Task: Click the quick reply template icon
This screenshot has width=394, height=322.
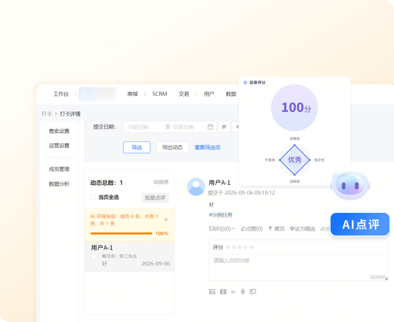Action: 253,292
